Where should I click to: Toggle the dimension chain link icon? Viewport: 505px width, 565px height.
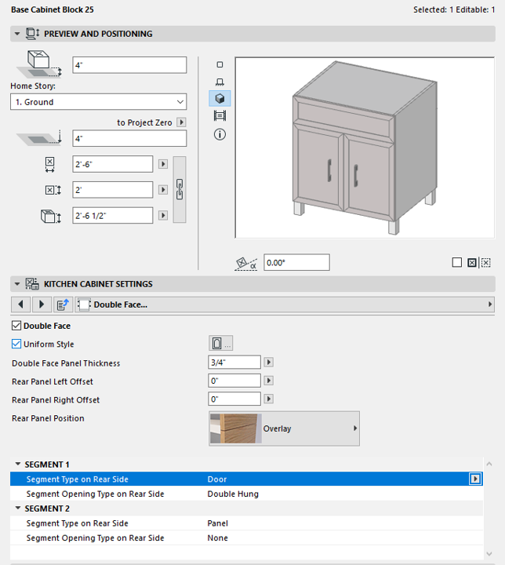point(180,189)
